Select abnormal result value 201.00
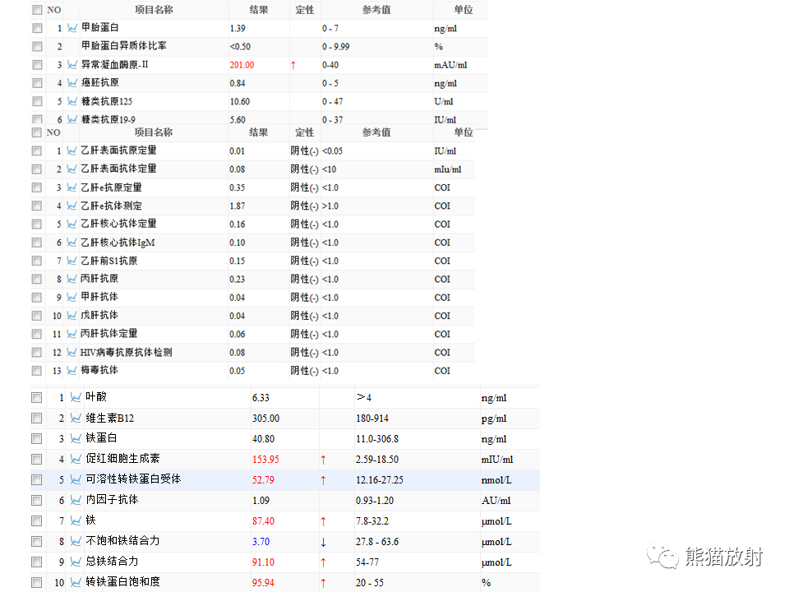789x592 pixels. coord(242,65)
